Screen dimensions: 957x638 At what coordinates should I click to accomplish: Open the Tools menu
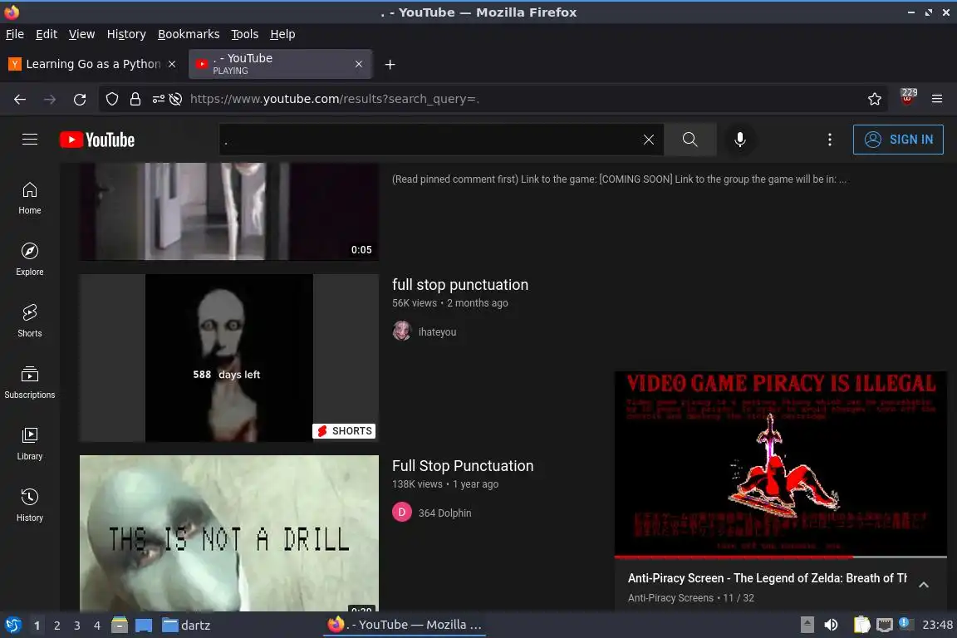tap(245, 34)
